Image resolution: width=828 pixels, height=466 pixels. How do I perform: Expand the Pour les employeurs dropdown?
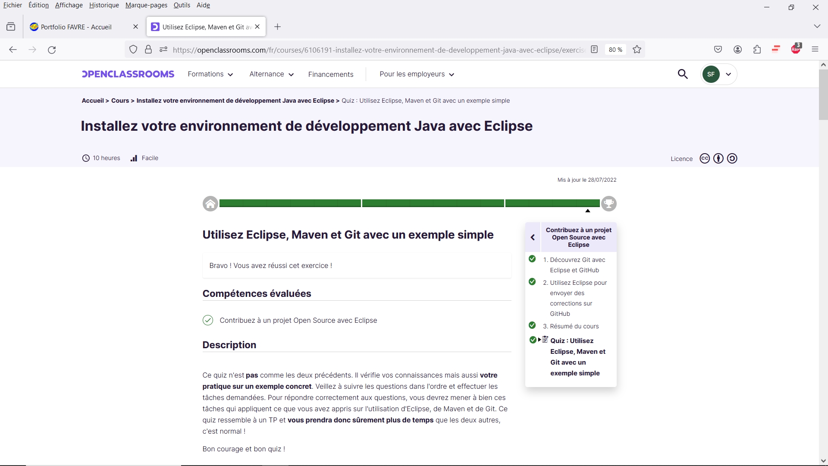(x=417, y=74)
